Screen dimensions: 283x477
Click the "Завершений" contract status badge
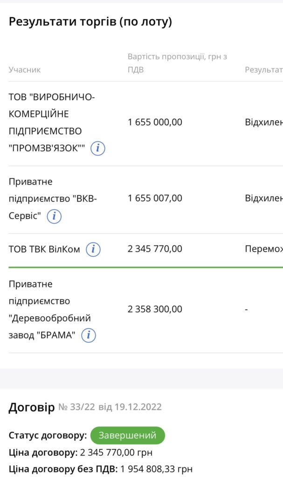coord(128,436)
